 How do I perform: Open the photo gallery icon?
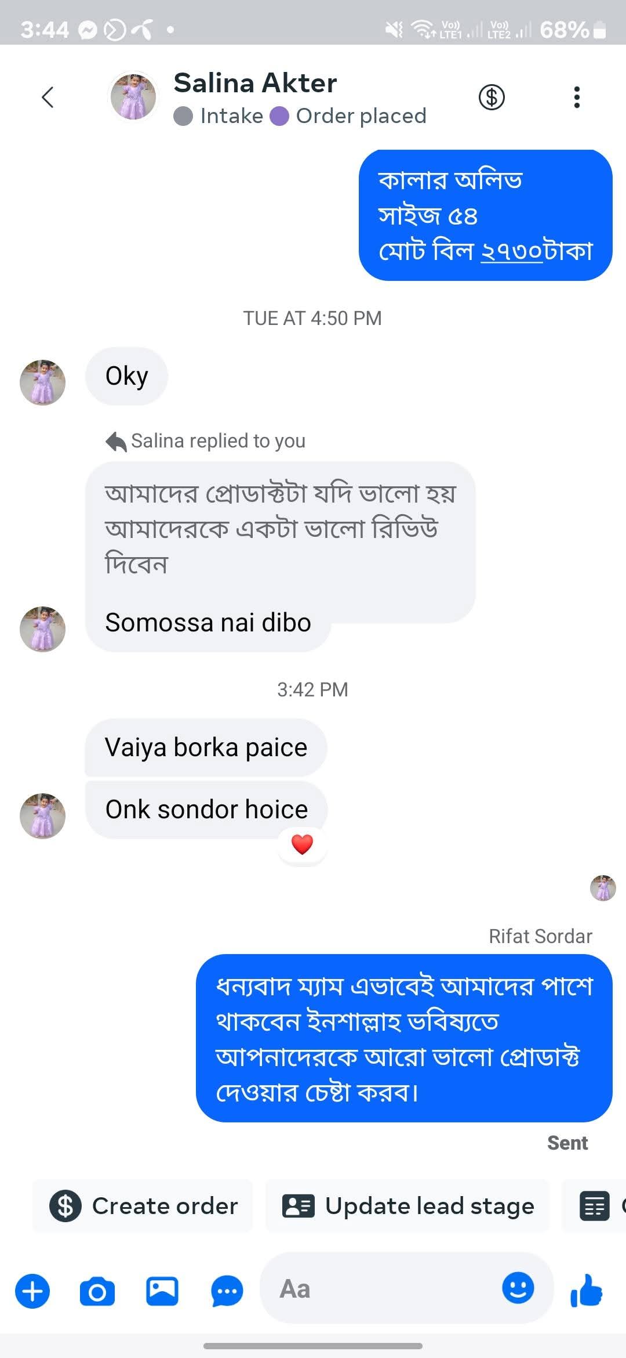[x=162, y=1291]
